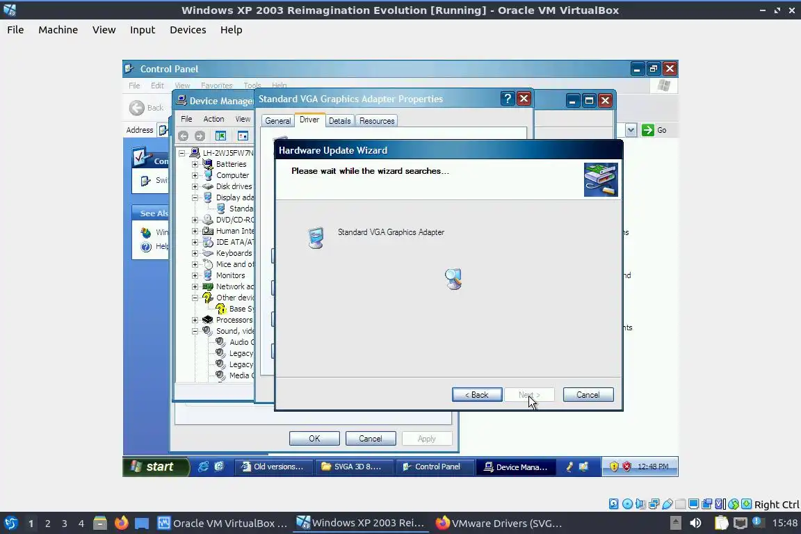Select LH-2WJ5FW7N root computer tree item

228,153
